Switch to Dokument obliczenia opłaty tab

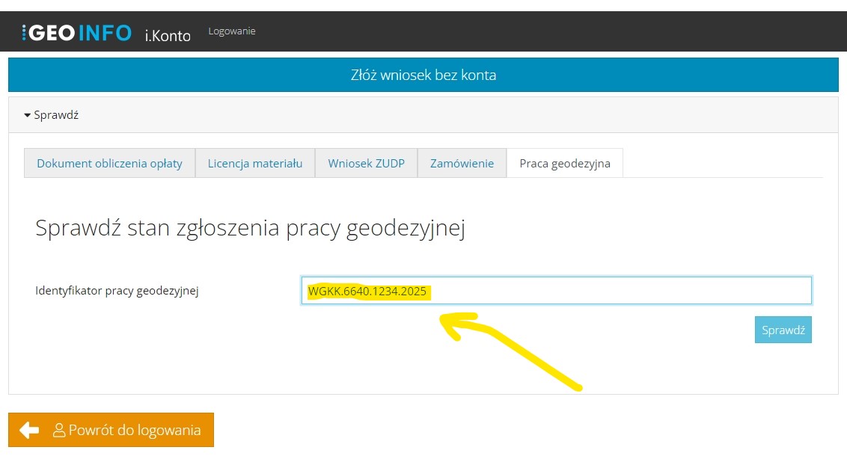pos(110,163)
